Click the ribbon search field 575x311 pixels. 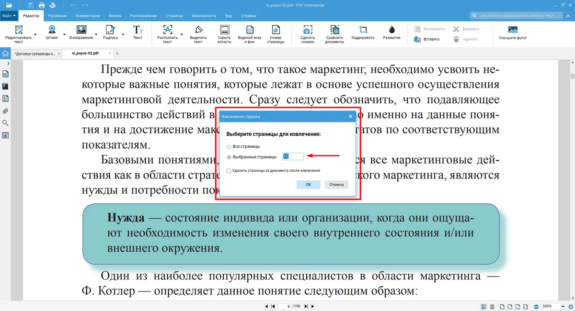point(517,16)
